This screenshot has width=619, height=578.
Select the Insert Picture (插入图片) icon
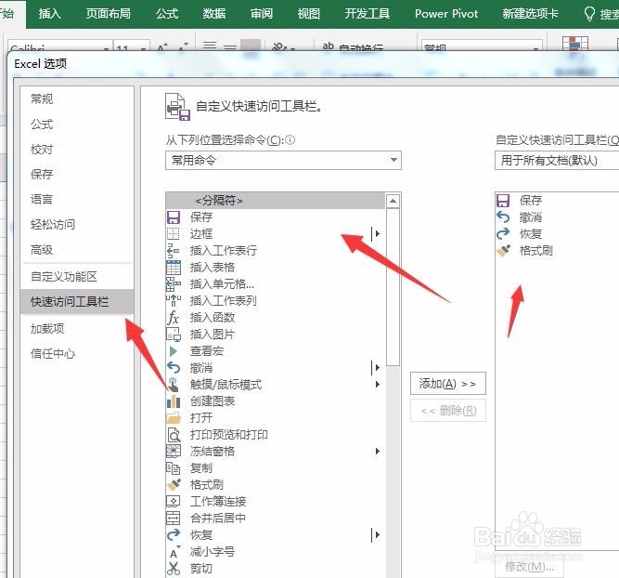pos(174,335)
